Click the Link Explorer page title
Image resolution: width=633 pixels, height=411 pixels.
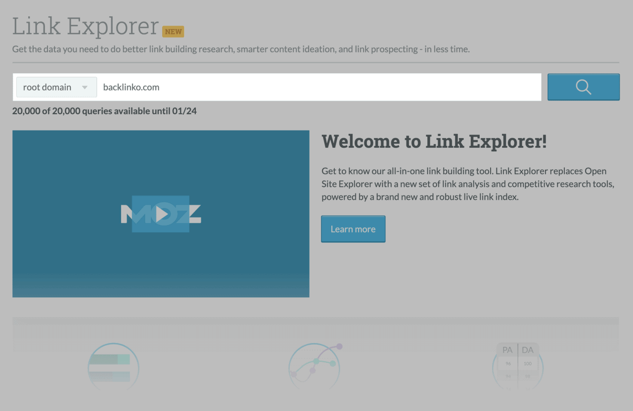(x=86, y=26)
